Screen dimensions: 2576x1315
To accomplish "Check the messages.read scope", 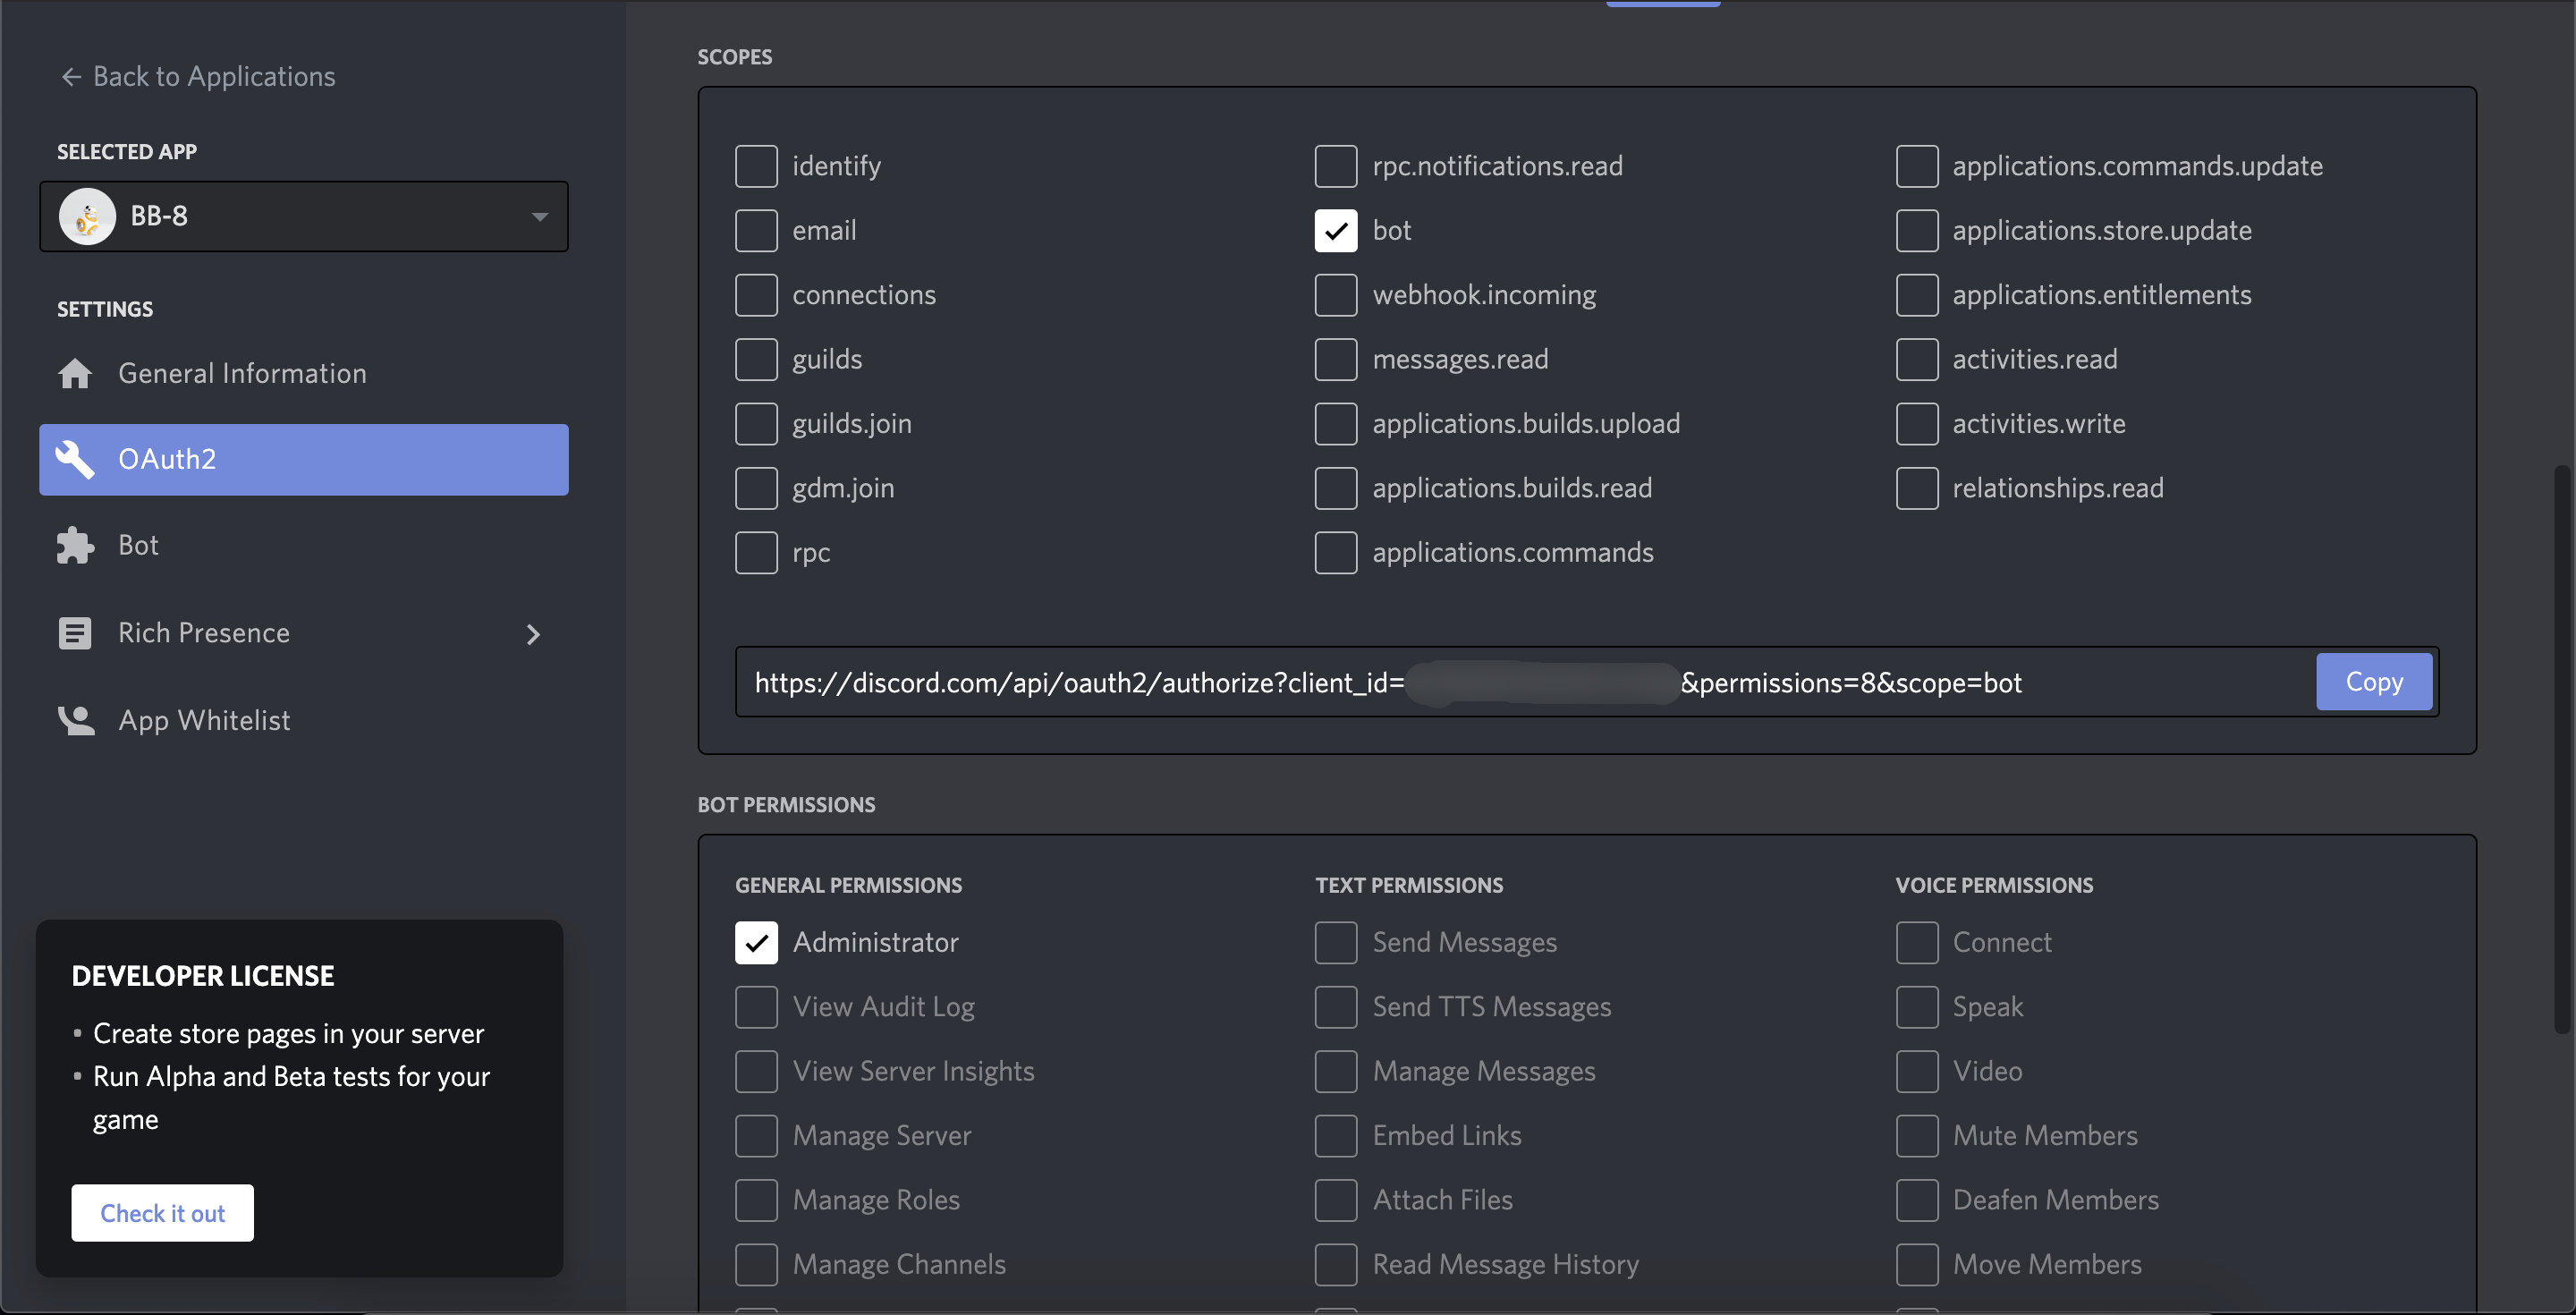I will (1336, 359).
